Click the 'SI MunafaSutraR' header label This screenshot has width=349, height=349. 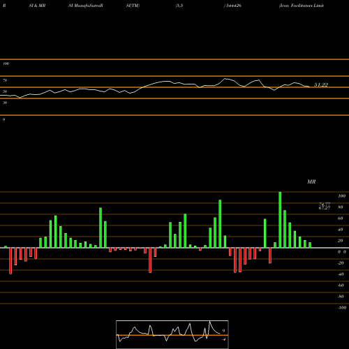86,6
